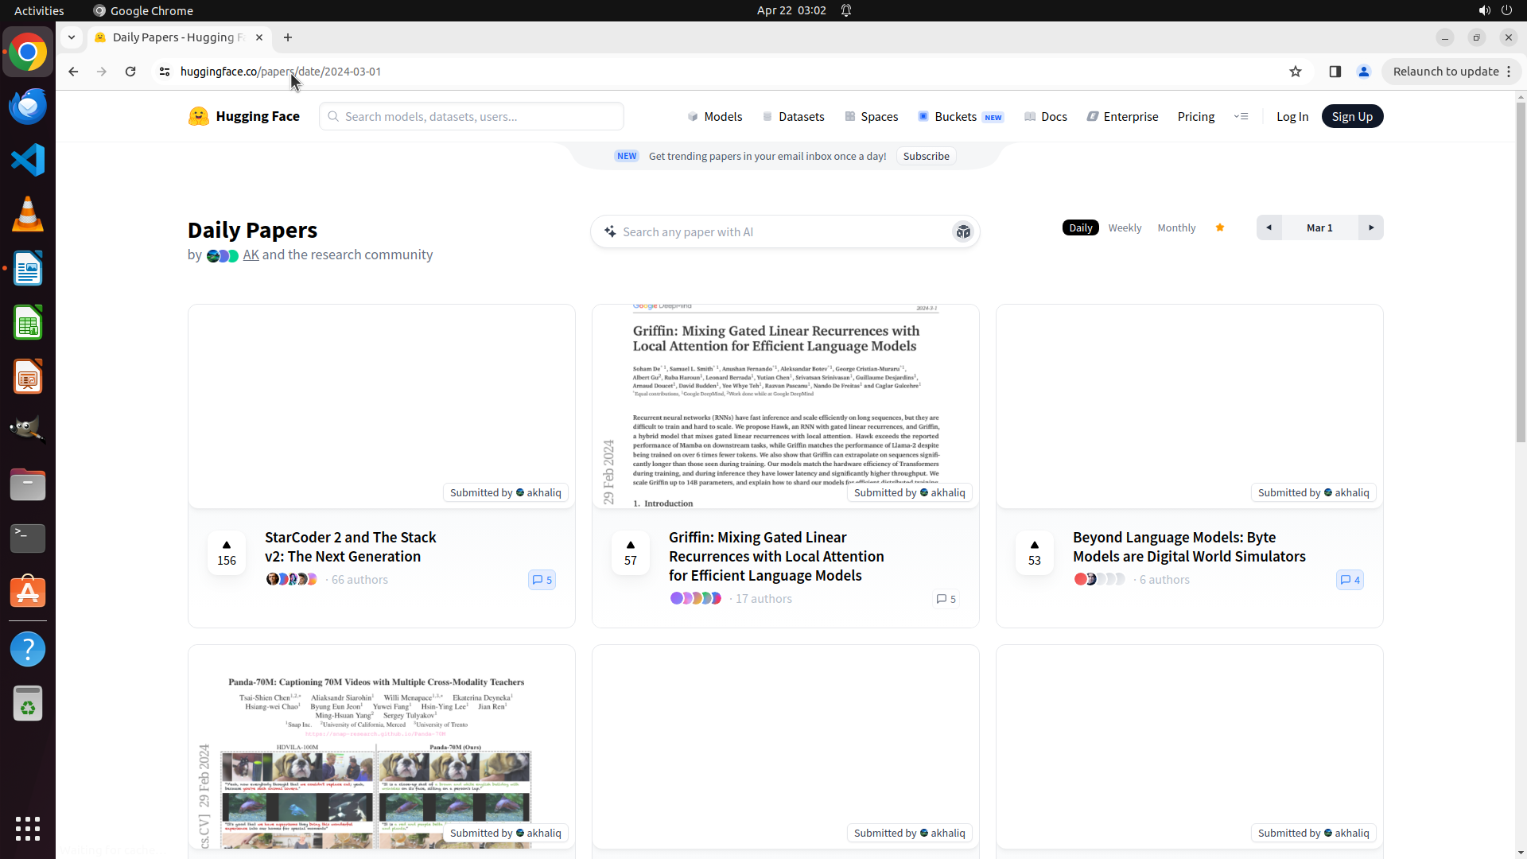The height and width of the screenshot is (859, 1527).
Task: Open Thunderbird from the dock
Action: click(x=28, y=106)
